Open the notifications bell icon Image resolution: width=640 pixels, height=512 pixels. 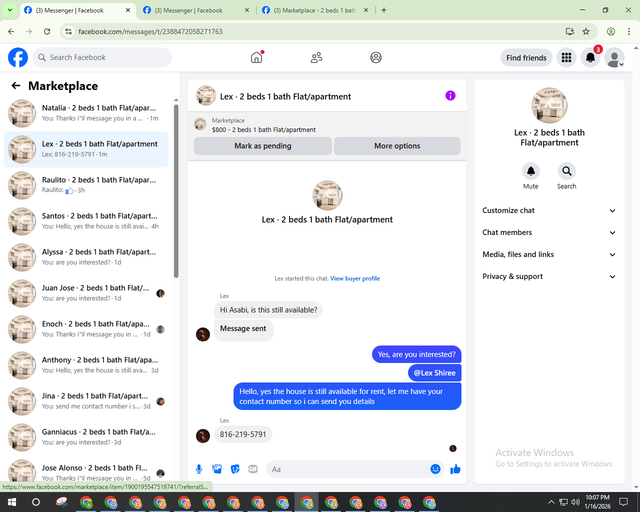coord(590,57)
